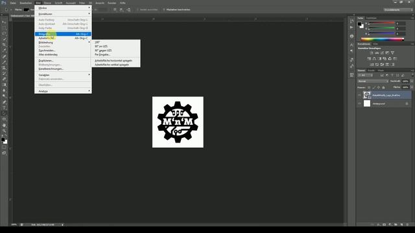Switch to the Kanäle tab
The width and height of the screenshot is (415, 233).
click(x=371, y=71)
